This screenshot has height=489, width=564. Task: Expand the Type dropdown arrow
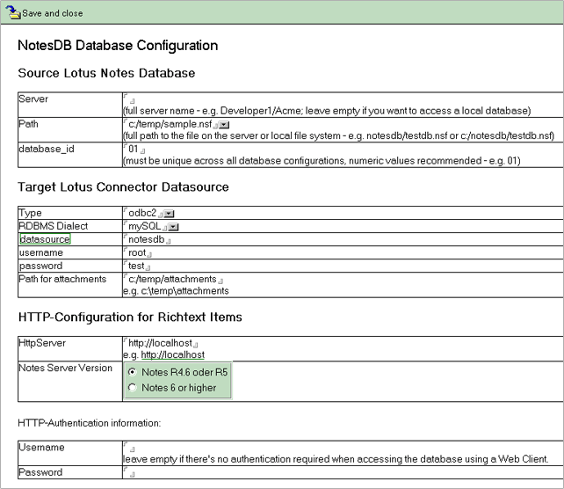[170, 215]
